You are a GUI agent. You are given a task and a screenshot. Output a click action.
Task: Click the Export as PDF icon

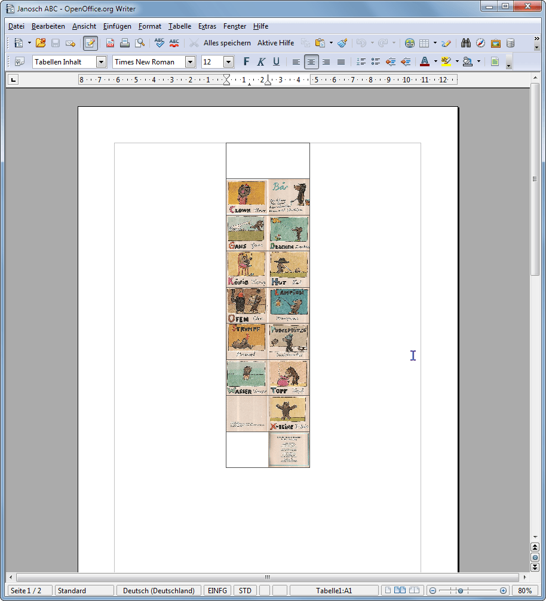111,43
